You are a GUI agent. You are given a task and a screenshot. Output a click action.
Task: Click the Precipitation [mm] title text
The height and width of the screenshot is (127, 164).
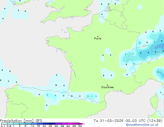point(17,121)
